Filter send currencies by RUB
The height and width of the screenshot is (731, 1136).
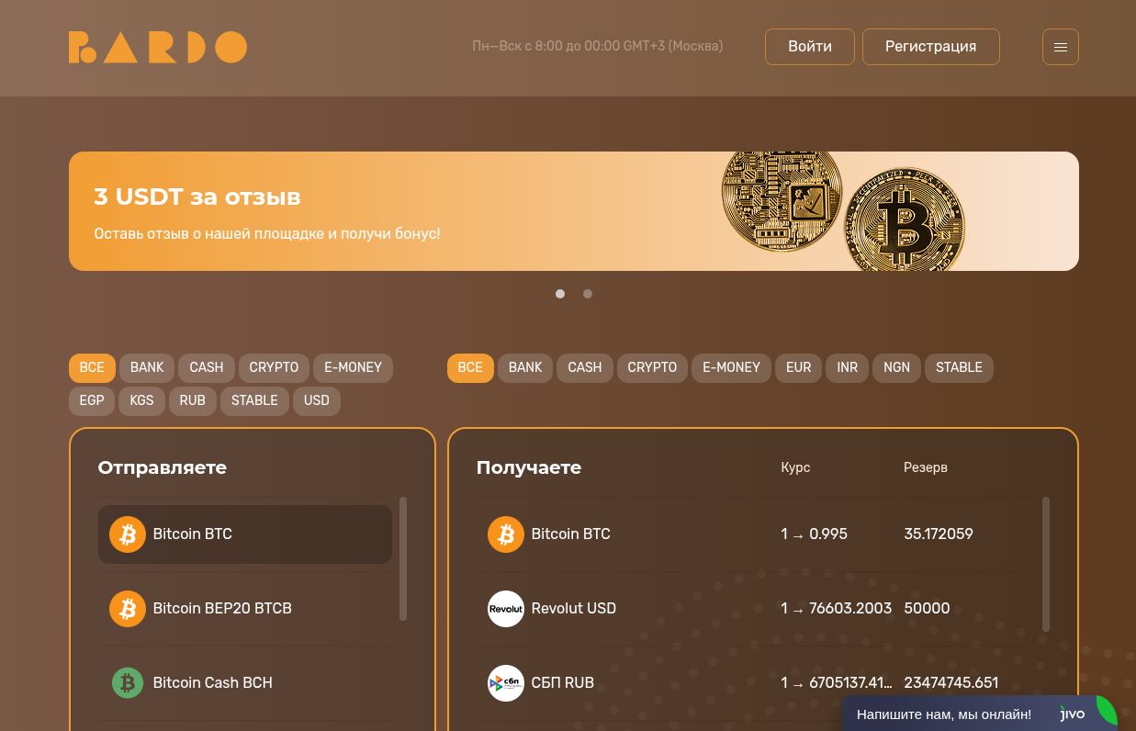pyautogui.click(x=193, y=401)
